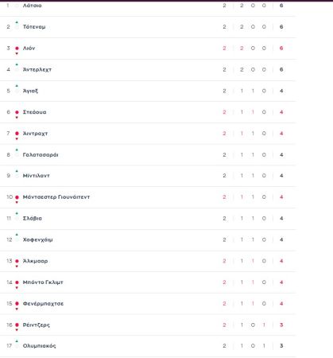Click Ρέιντζερς' points value of 3
The width and height of the screenshot is (333, 358).
tap(281, 325)
